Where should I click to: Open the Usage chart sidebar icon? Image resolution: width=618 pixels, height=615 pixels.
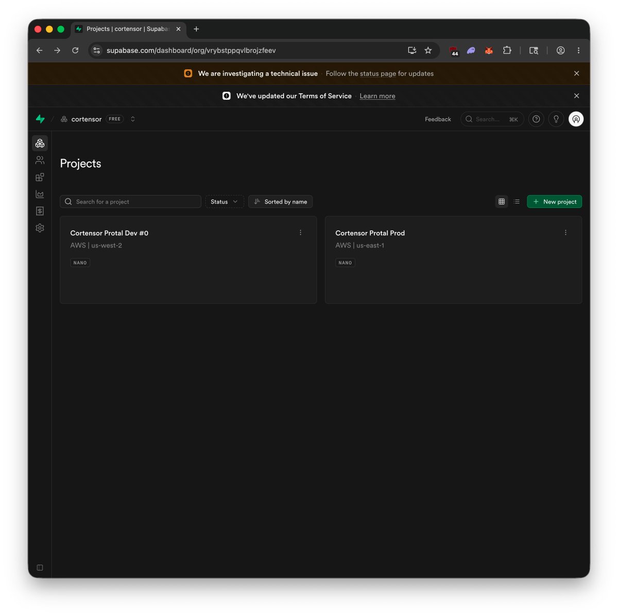tap(40, 194)
